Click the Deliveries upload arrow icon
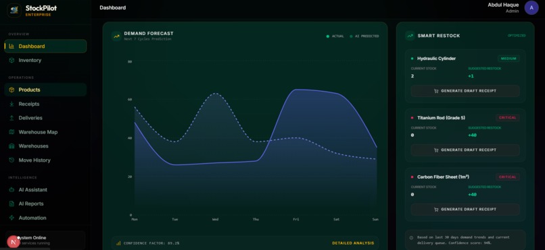Image resolution: width=545 pixels, height=250 pixels. (11, 118)
